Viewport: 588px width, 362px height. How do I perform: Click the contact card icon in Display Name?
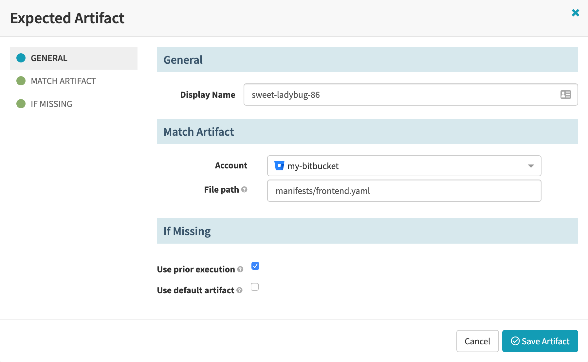click(x=566, y=95)
